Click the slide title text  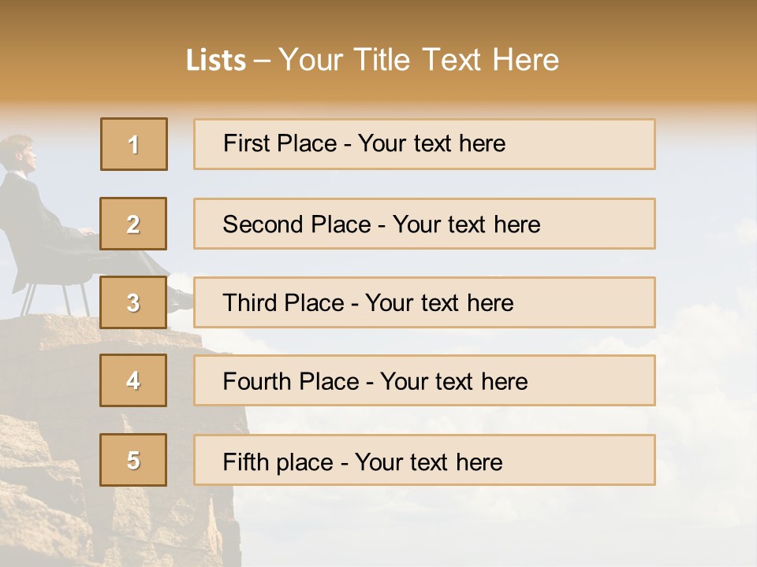pos(372,60)
